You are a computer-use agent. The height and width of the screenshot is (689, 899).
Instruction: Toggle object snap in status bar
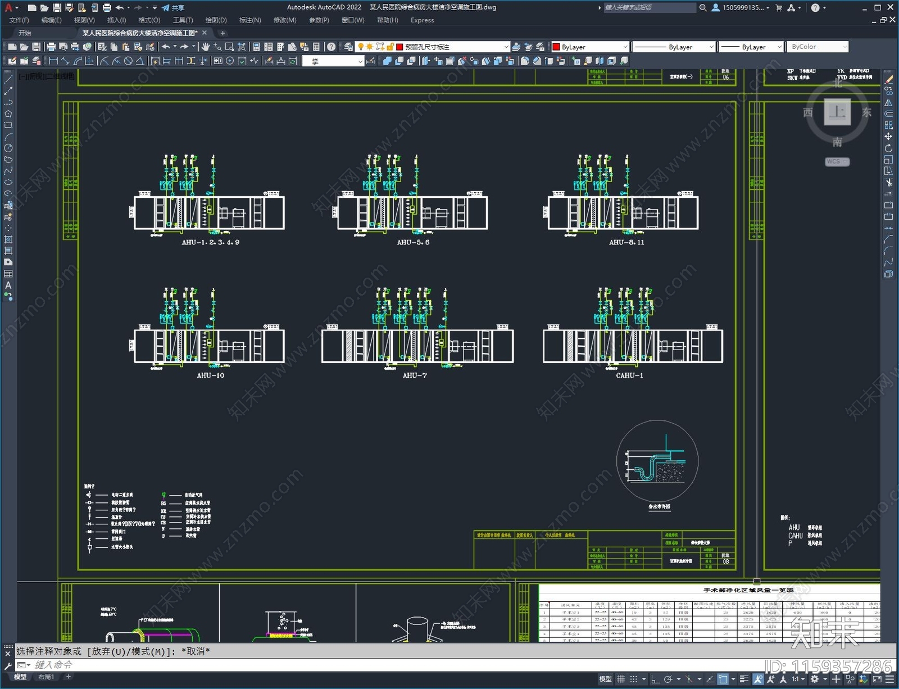723,679
